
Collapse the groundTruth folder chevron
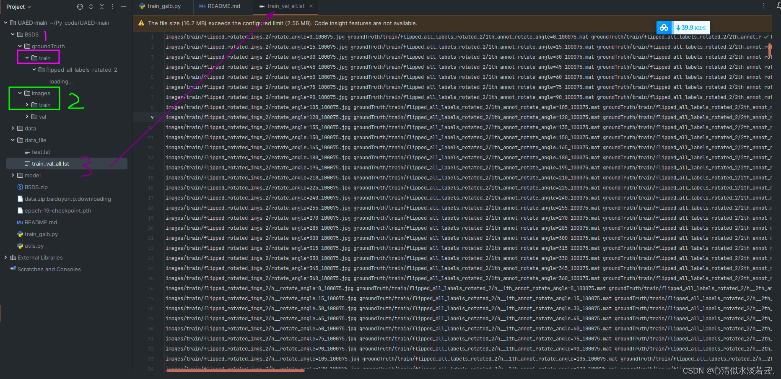tap(20, 46)
